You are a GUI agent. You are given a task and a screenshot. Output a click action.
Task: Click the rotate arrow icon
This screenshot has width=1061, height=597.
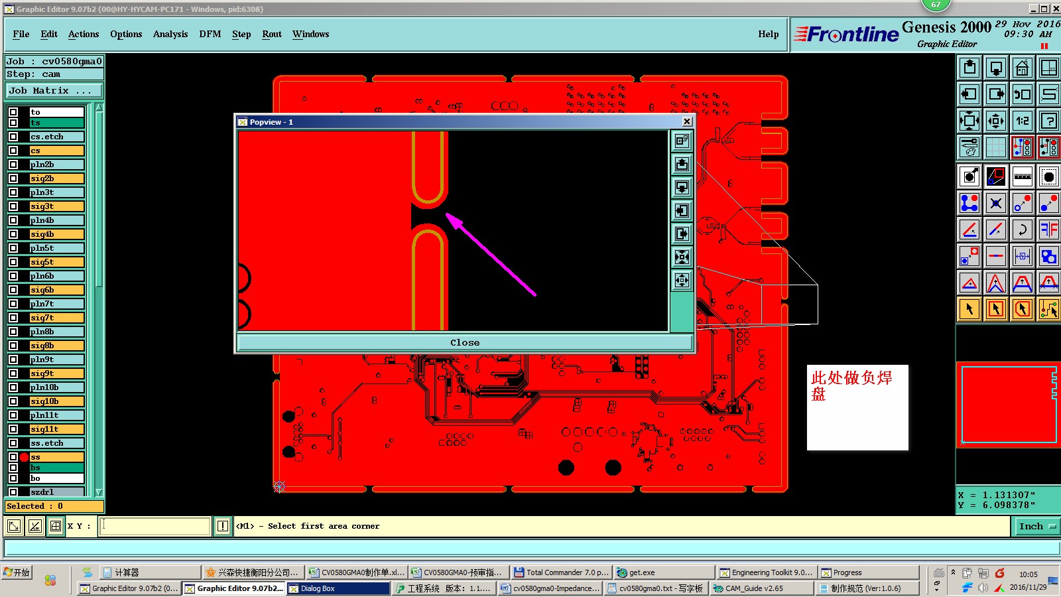click(x=1023, y=230)
